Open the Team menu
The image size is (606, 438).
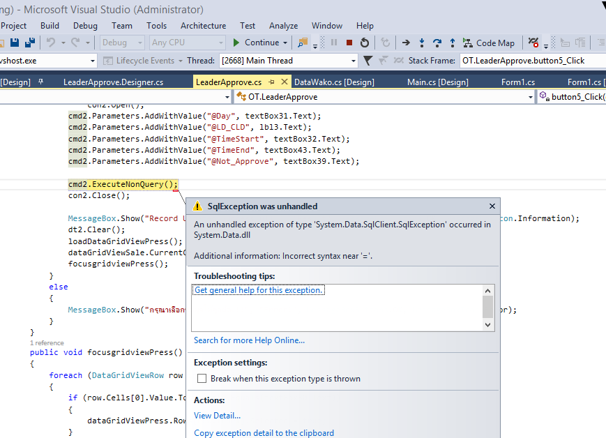pyautogui.click(x=122, y=26)
